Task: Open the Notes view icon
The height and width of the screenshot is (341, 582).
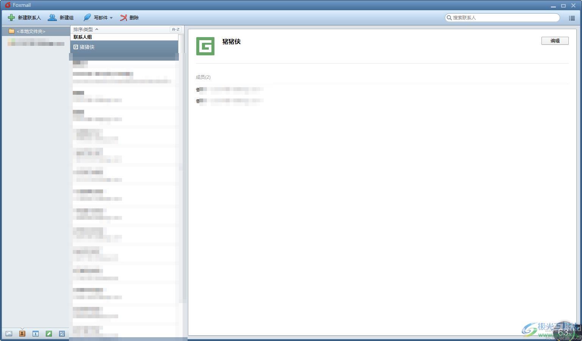Action: (x=48, y=334)
